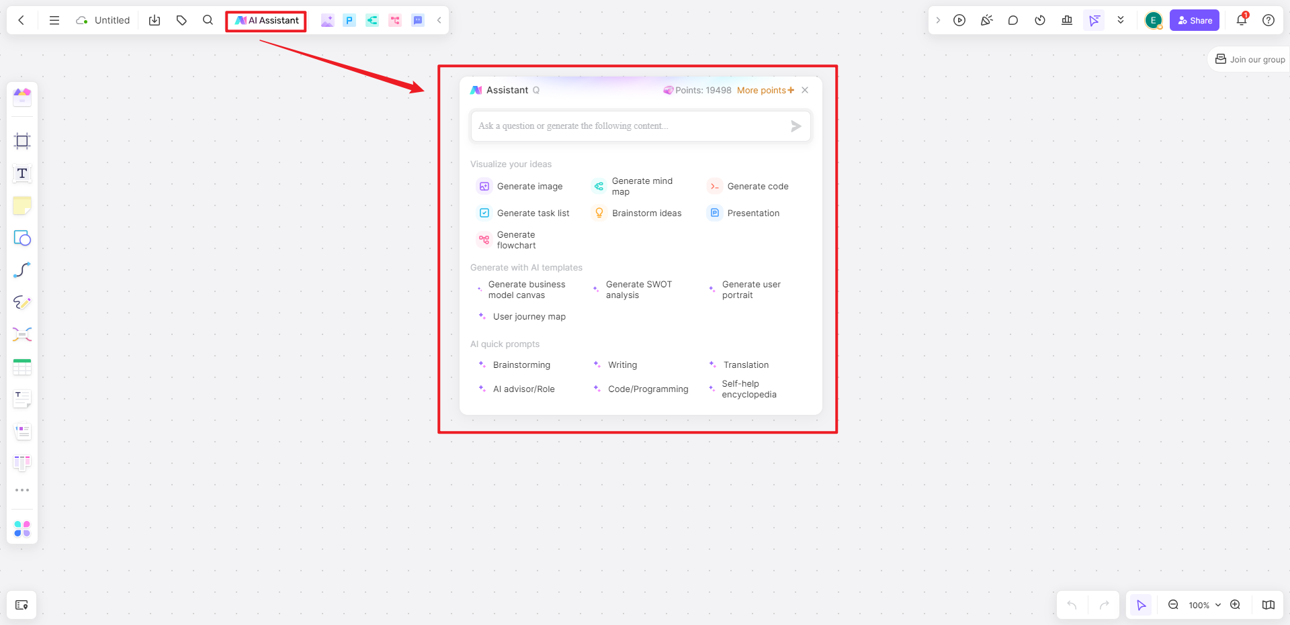Click the Ask a question input field
Image resolution: width=1290 pixels, height=625 pixels.
tap(632, 126)
